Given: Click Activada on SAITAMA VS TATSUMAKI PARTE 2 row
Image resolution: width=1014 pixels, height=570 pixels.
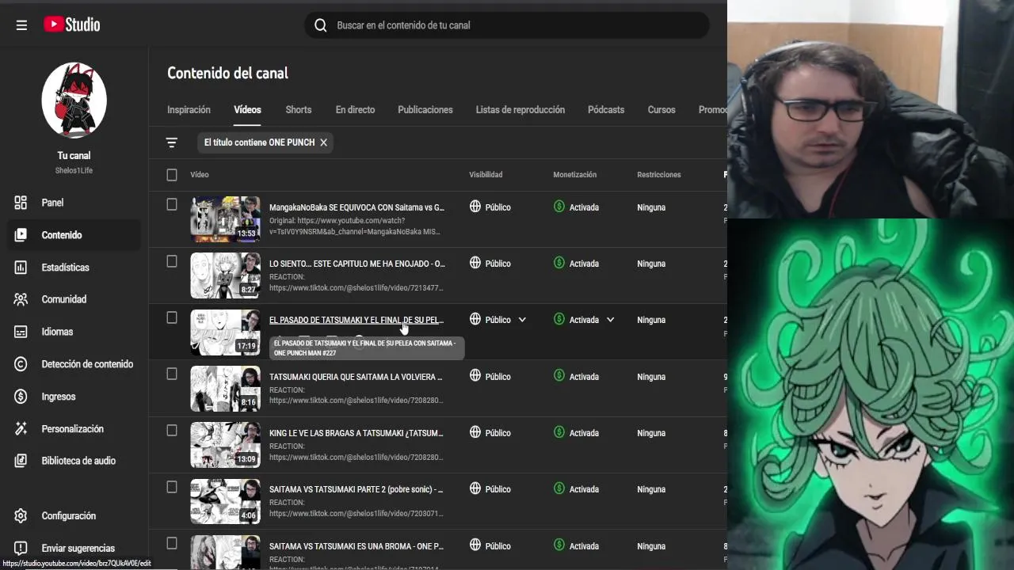Looking at the screenshot, I should pyautogui.click(x=584, y=489).
